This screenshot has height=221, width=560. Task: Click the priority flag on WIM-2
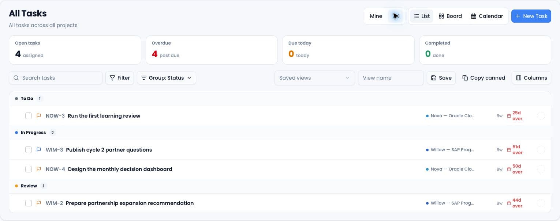pos(38,203)
